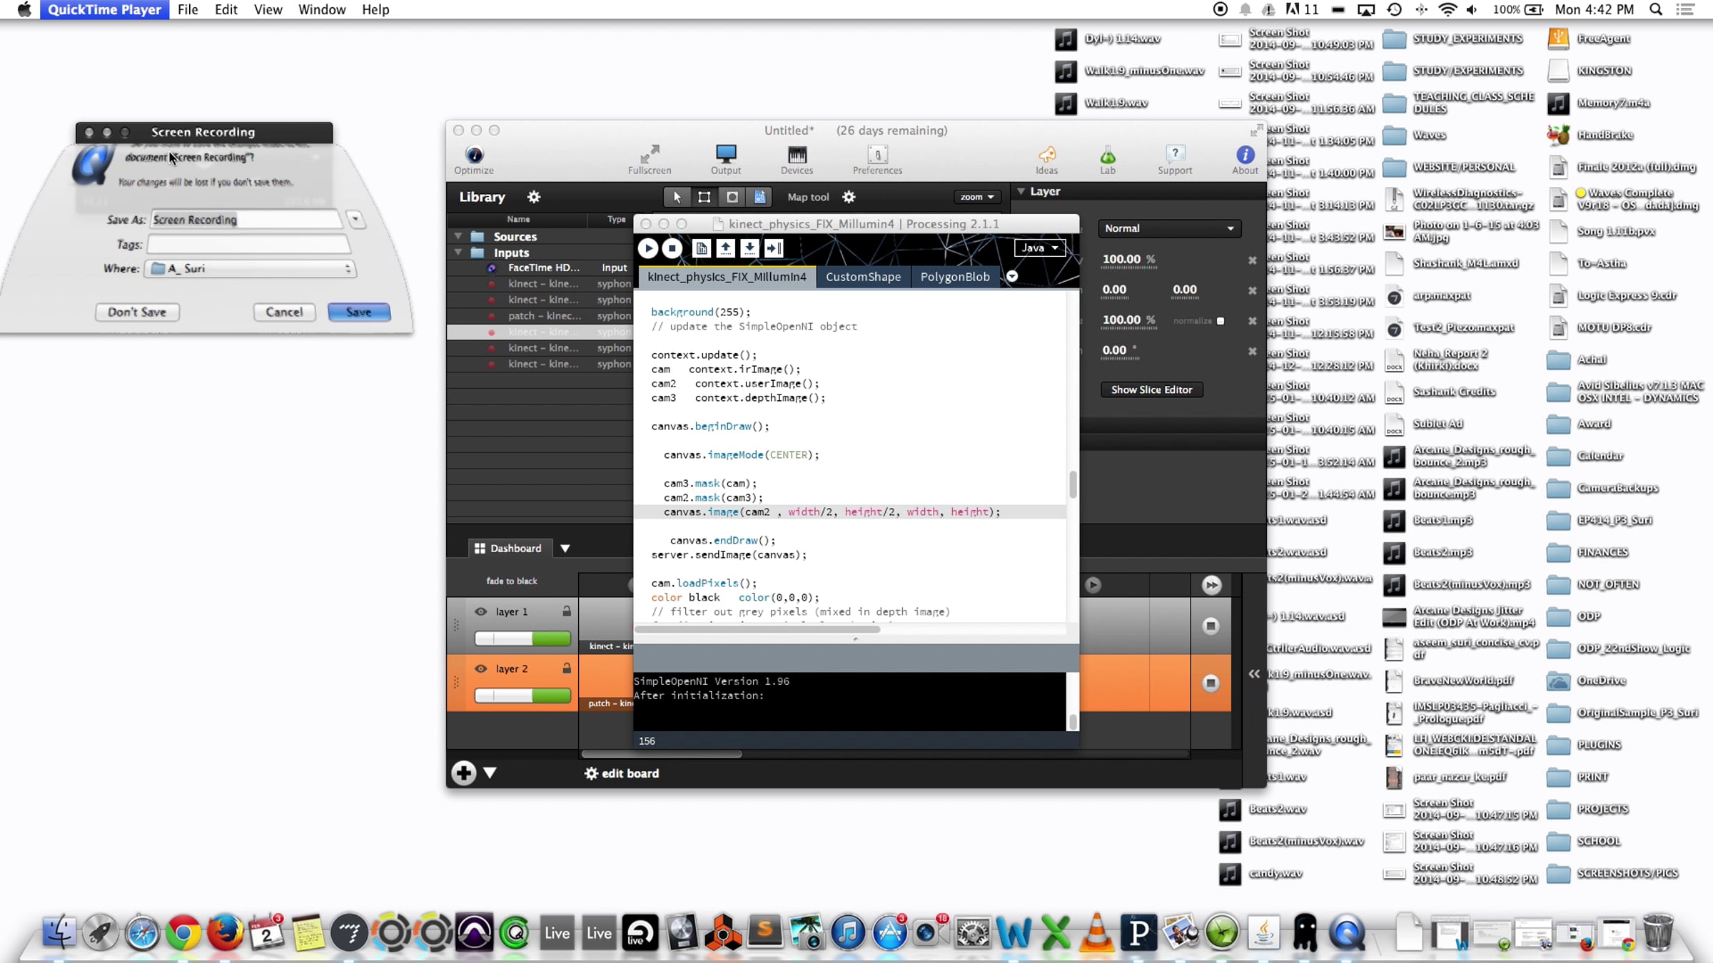
Task: Click the New sketch icon in Processing
Action: [702, 248]
